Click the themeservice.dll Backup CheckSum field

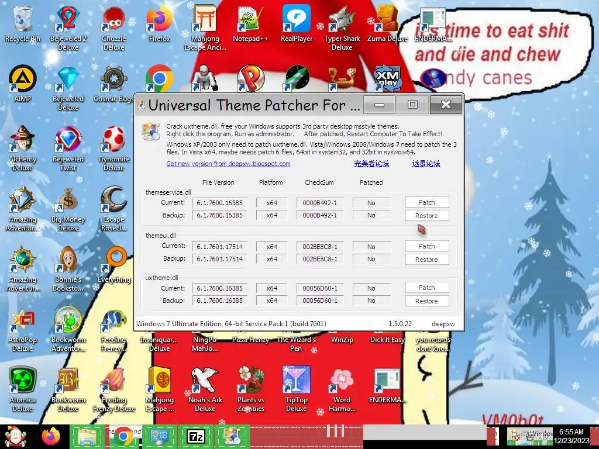pyautogui.click(x=320, y=215)
